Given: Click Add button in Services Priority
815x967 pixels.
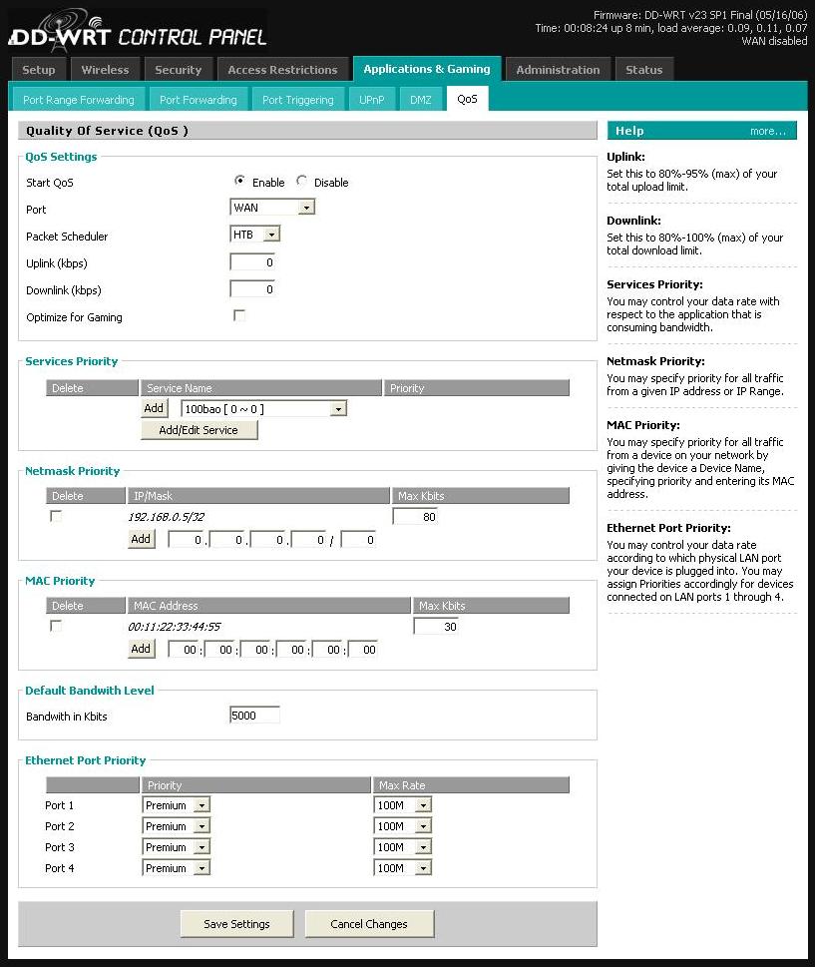Looking at the screenshot, I should pyautogui.click(x=154, y=407).
